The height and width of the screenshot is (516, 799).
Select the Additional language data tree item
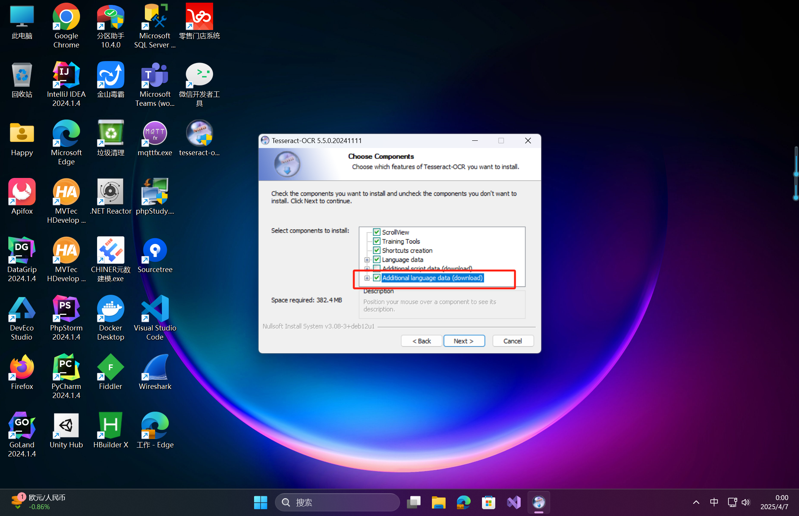point(432,278)
